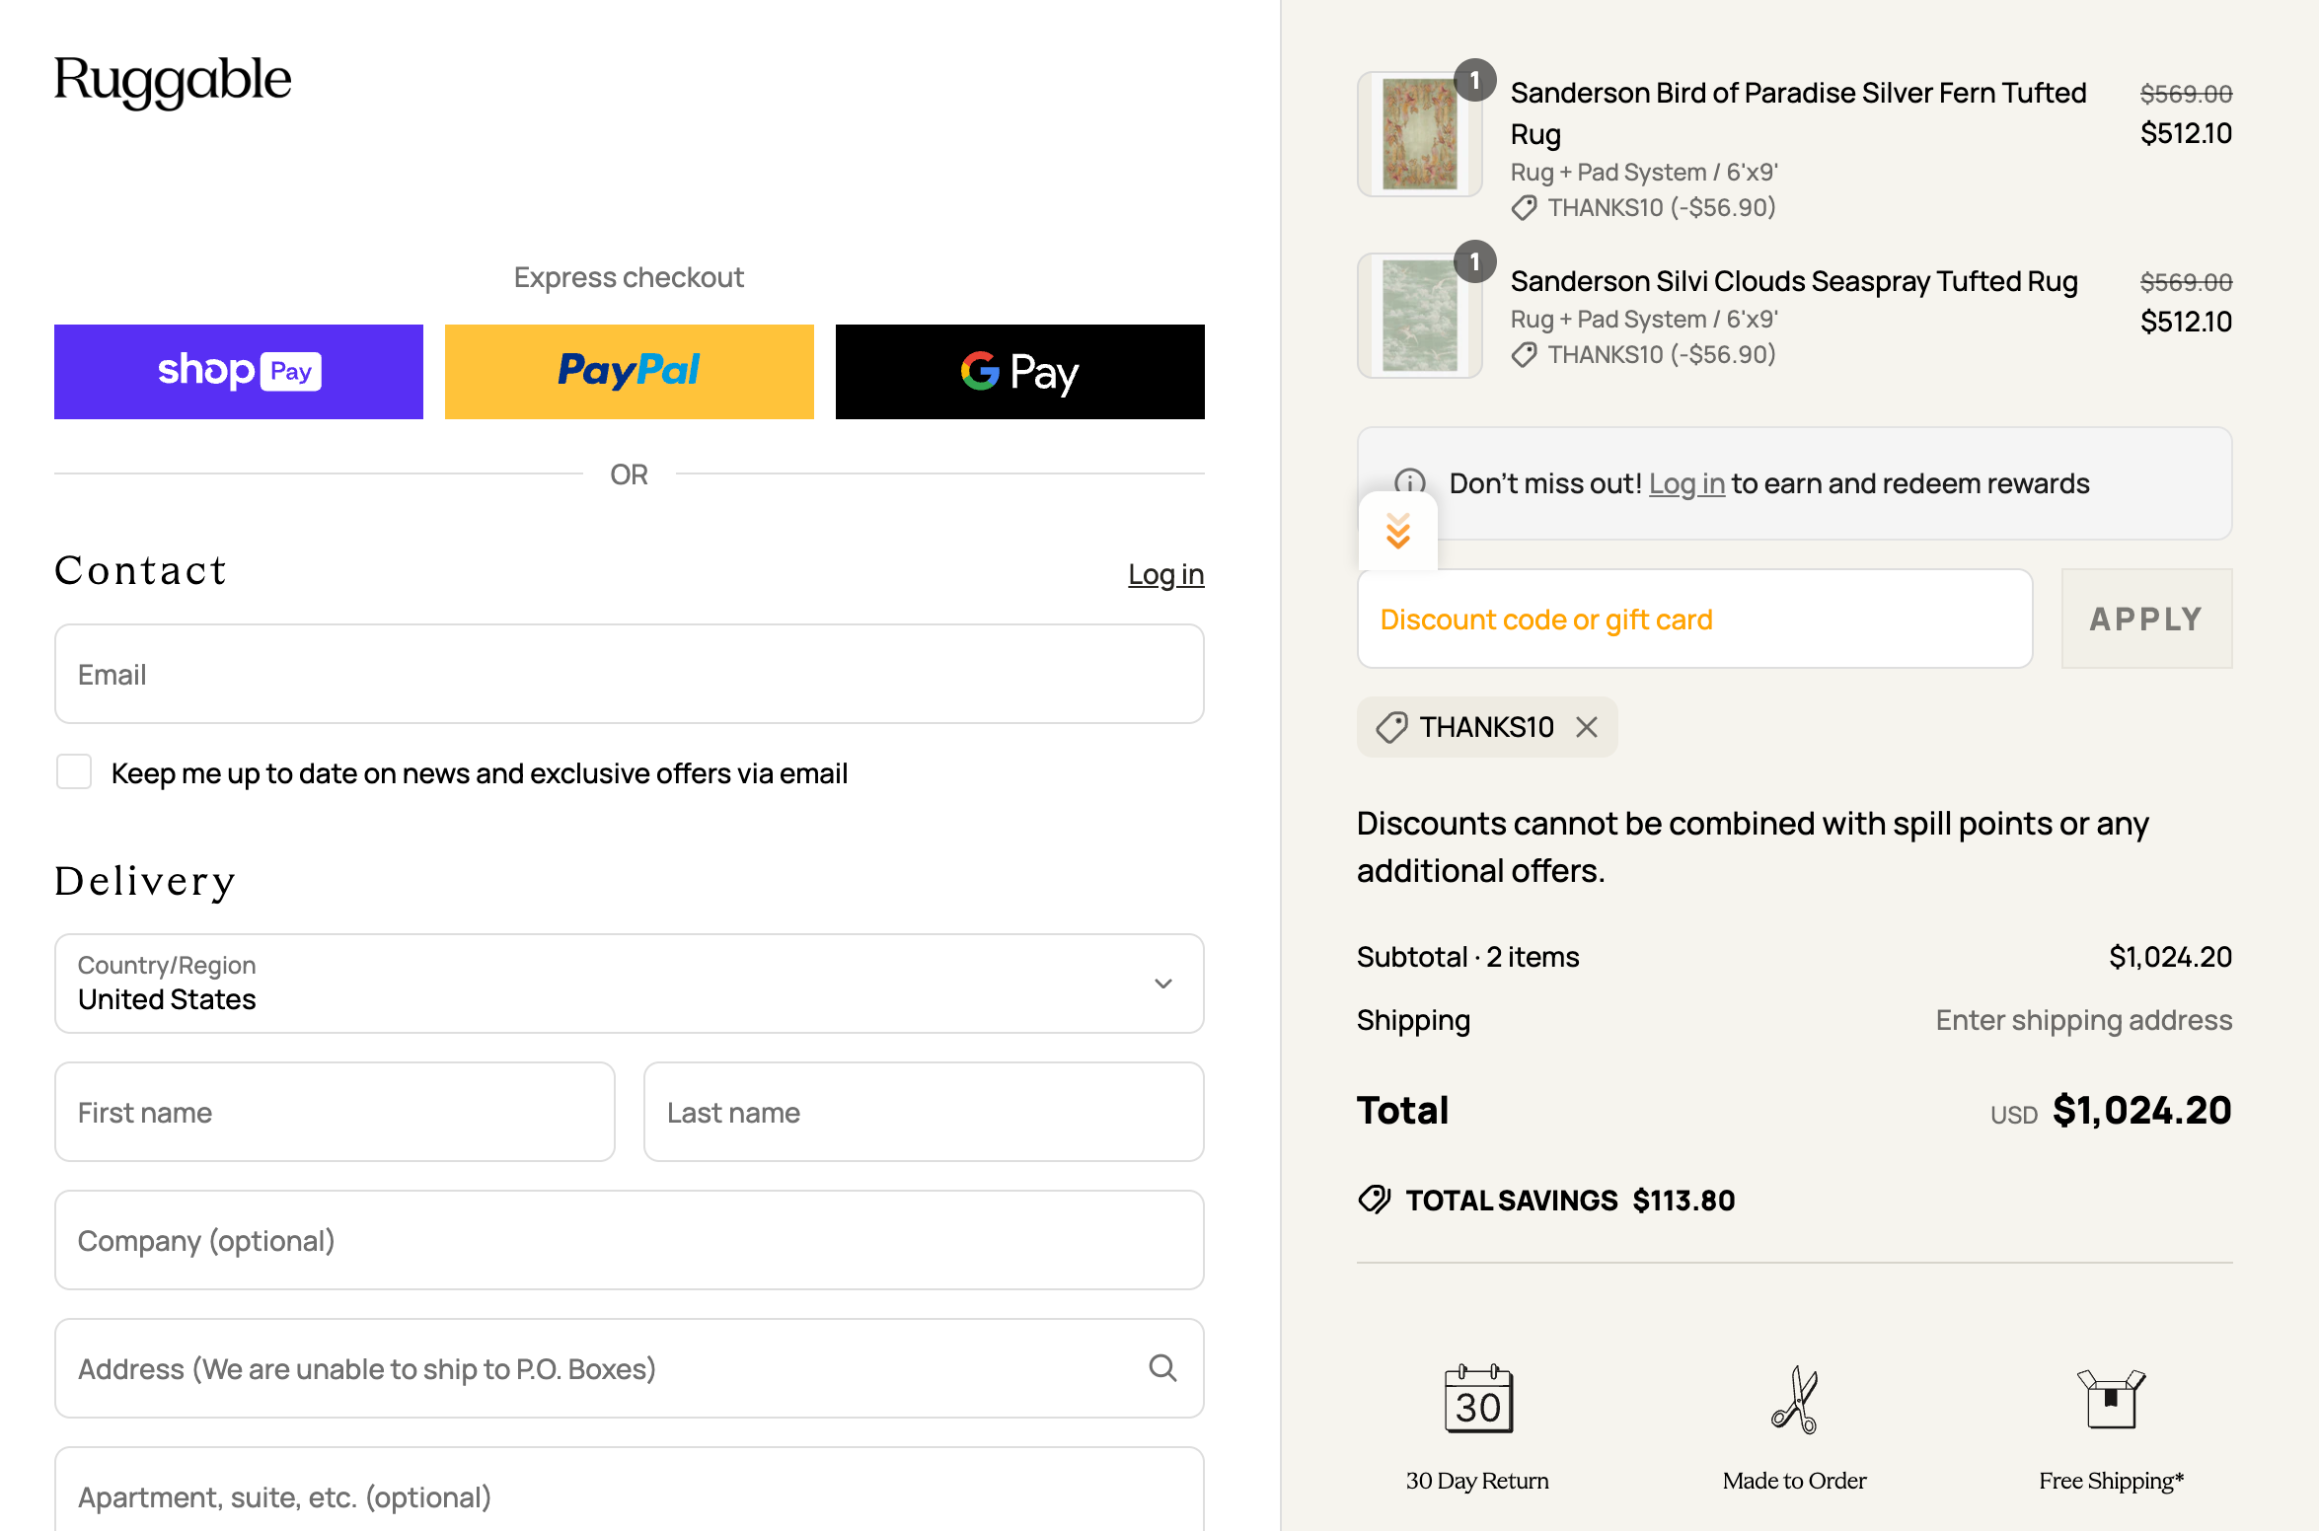Enable email news and offers checkbox
2319x1531 pixels.
coord(74,772)
